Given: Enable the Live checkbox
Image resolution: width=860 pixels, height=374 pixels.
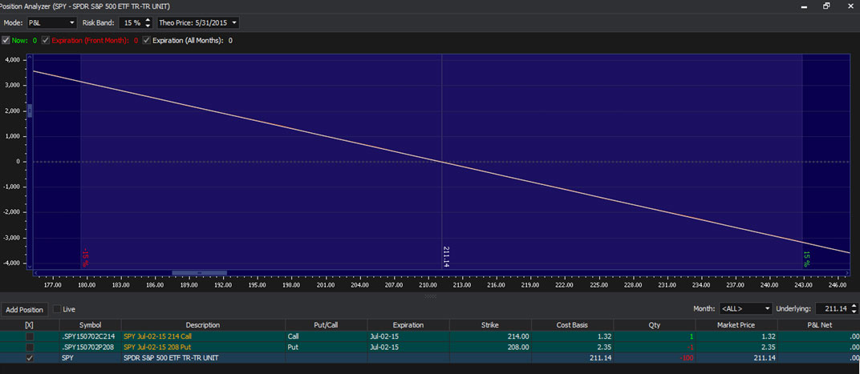Looking at the screenshot, I should coord(57,309).
